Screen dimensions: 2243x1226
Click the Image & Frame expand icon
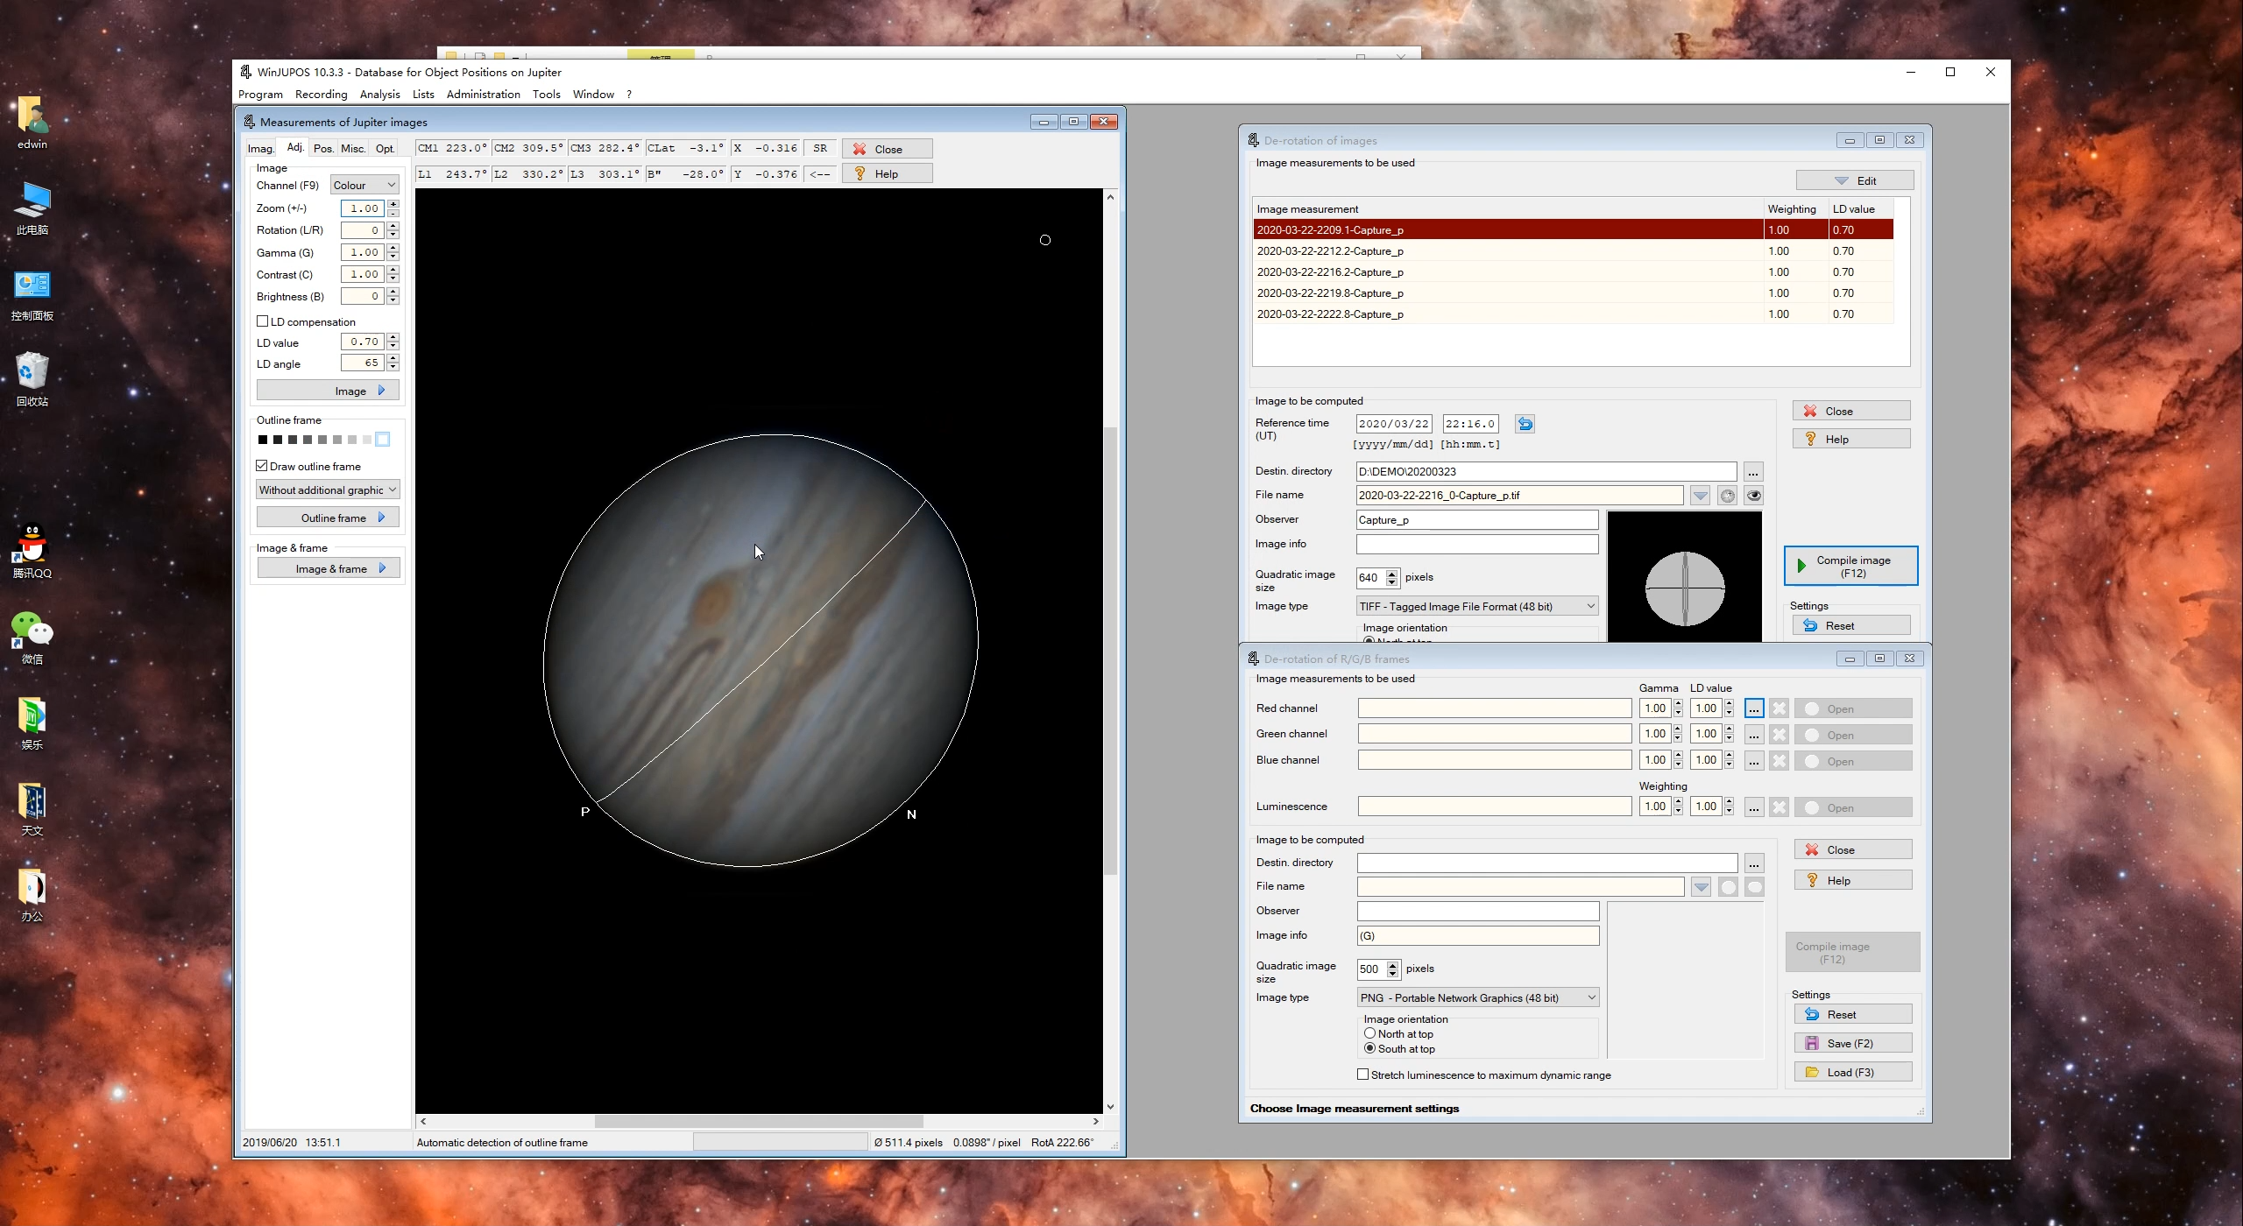[x=384, y=567]
